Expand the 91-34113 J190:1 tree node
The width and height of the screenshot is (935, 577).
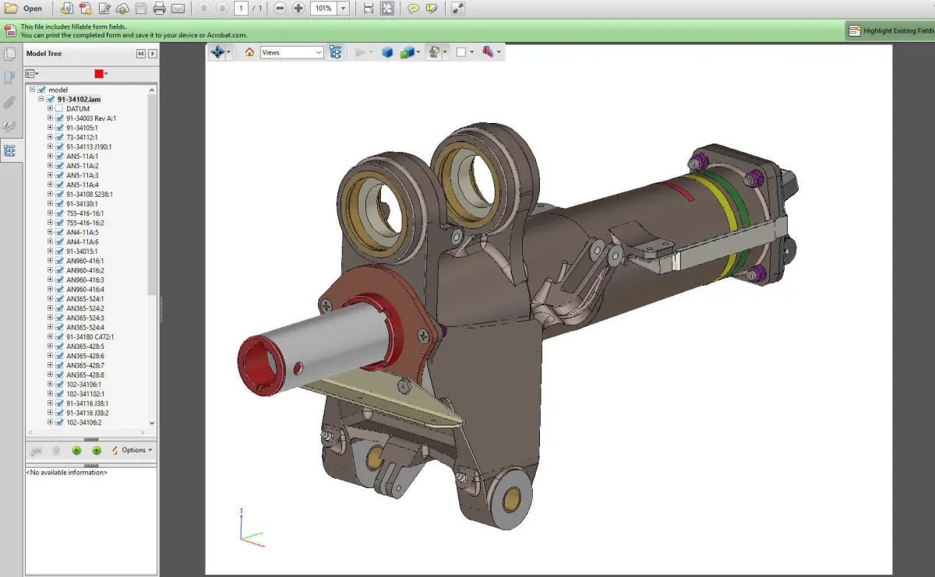(50, 146)
